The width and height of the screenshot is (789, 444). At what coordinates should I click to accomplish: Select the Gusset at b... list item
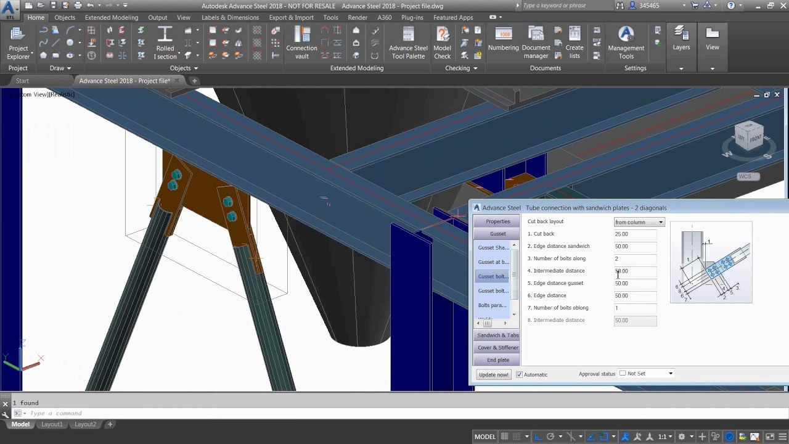click(493, 262)
